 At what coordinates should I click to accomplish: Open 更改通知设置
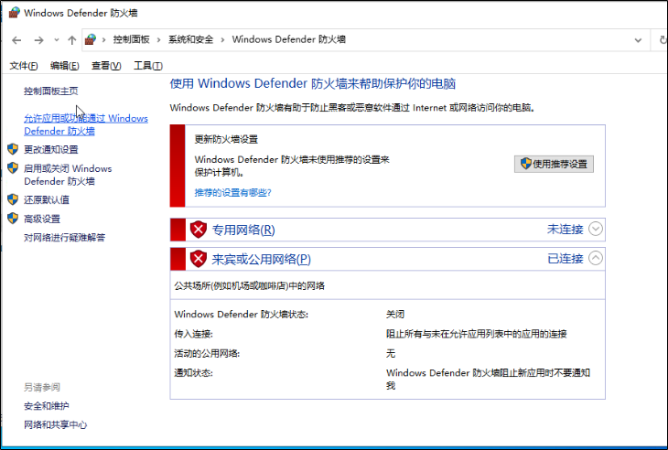click(50, 149)
